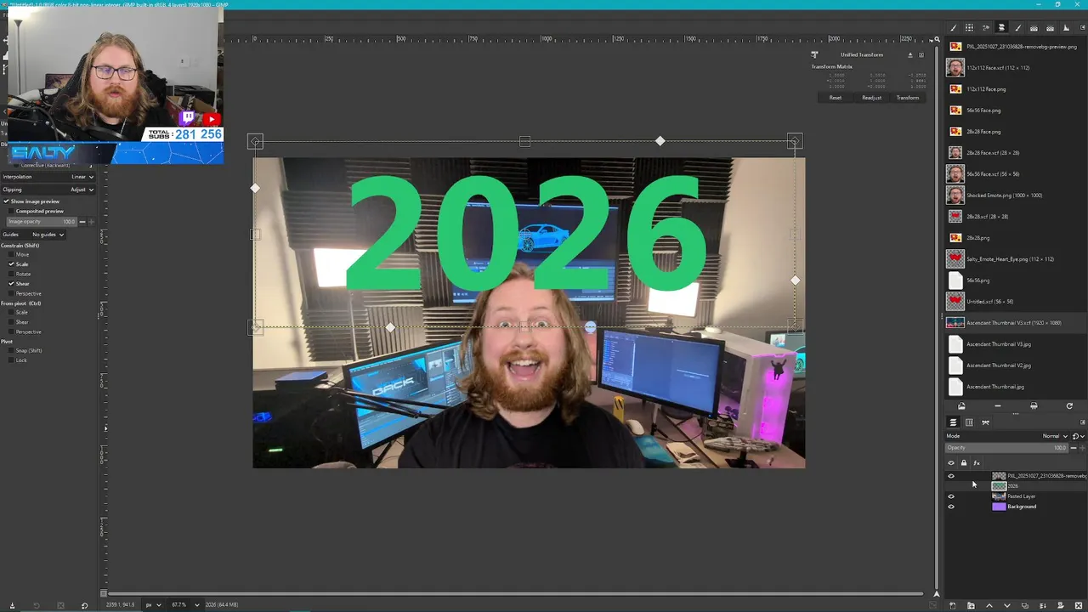Click top-center transform handle on canvas
This screenshot has height=612, width=1088.
click(x=524, y=141)
